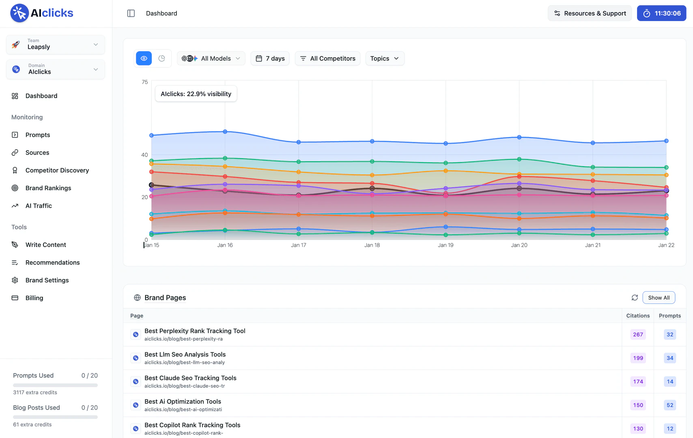Open the Team Leapsly selector
The height and width of the screenshot is (438, 693).
point(55,45)
